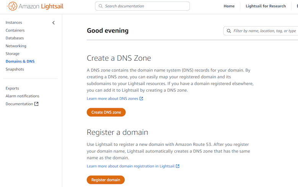Click the Lightsail for Research link

(266, 6)
